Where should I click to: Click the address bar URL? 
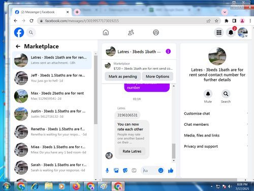[82, 21]
